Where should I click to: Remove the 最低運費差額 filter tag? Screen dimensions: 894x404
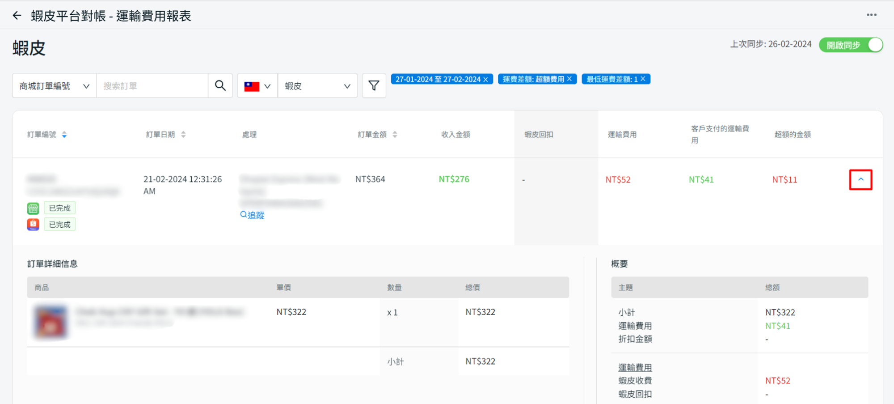pos(643,79)
